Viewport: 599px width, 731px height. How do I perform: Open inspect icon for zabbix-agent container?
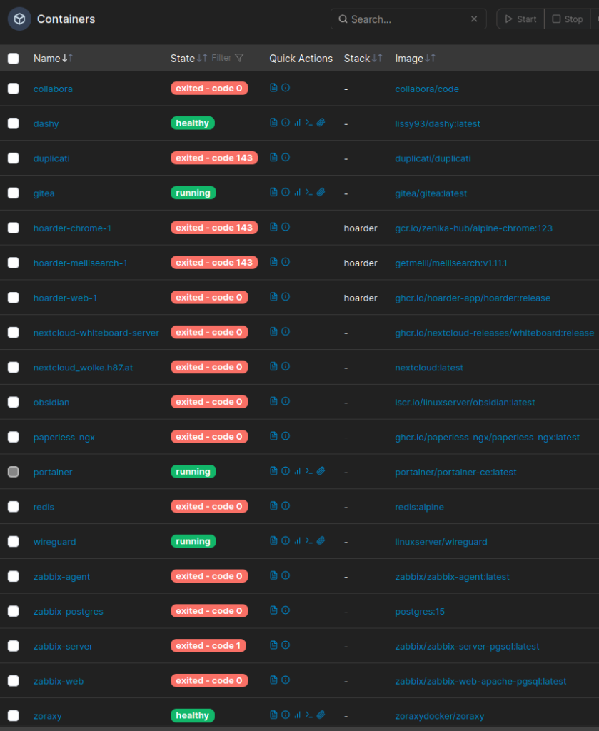(x=286, y=575)
